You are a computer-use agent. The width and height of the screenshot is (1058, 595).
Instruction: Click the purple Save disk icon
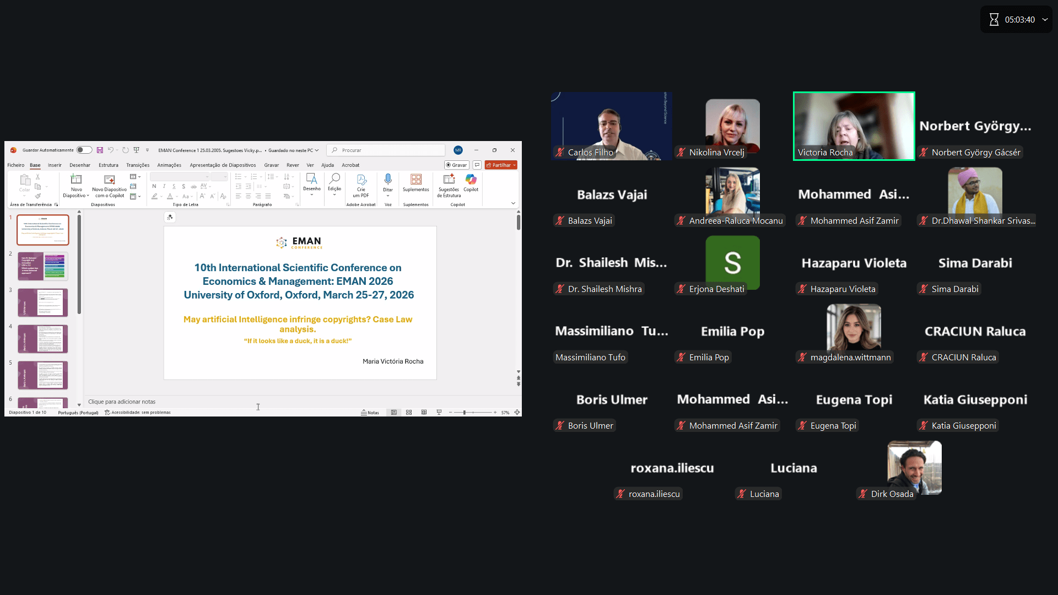pyautogui.click(x=100, y=150)
